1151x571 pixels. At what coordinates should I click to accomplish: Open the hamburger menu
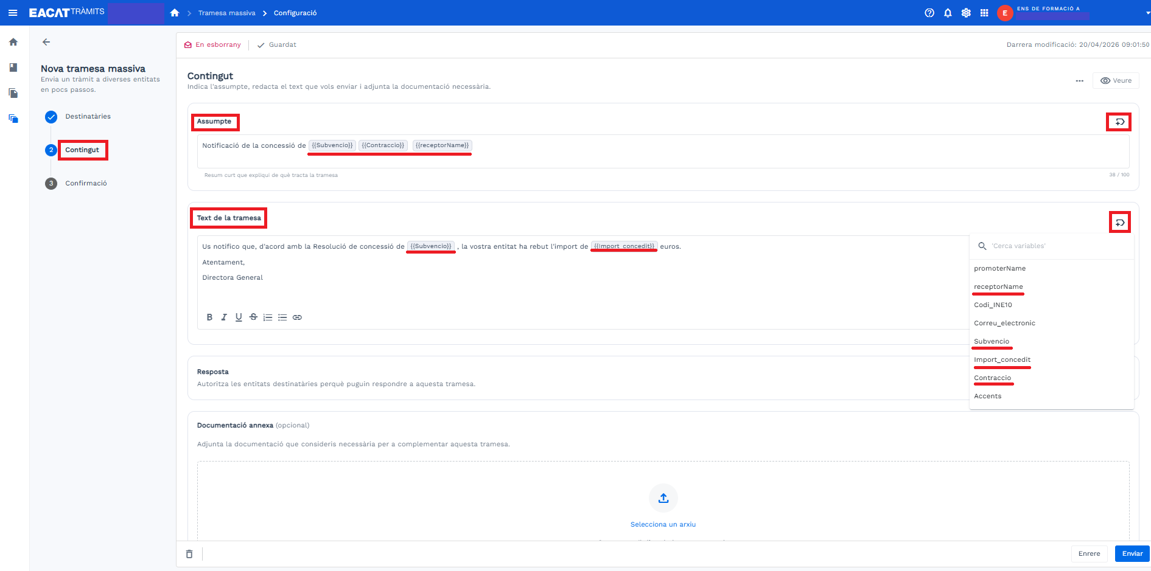coord(13,13)
